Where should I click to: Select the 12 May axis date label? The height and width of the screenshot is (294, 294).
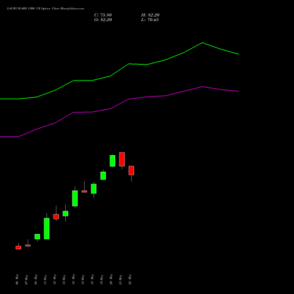click(55, 279)
